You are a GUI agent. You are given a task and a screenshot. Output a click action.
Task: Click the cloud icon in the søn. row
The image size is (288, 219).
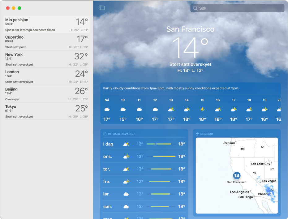tap(126, 207)
